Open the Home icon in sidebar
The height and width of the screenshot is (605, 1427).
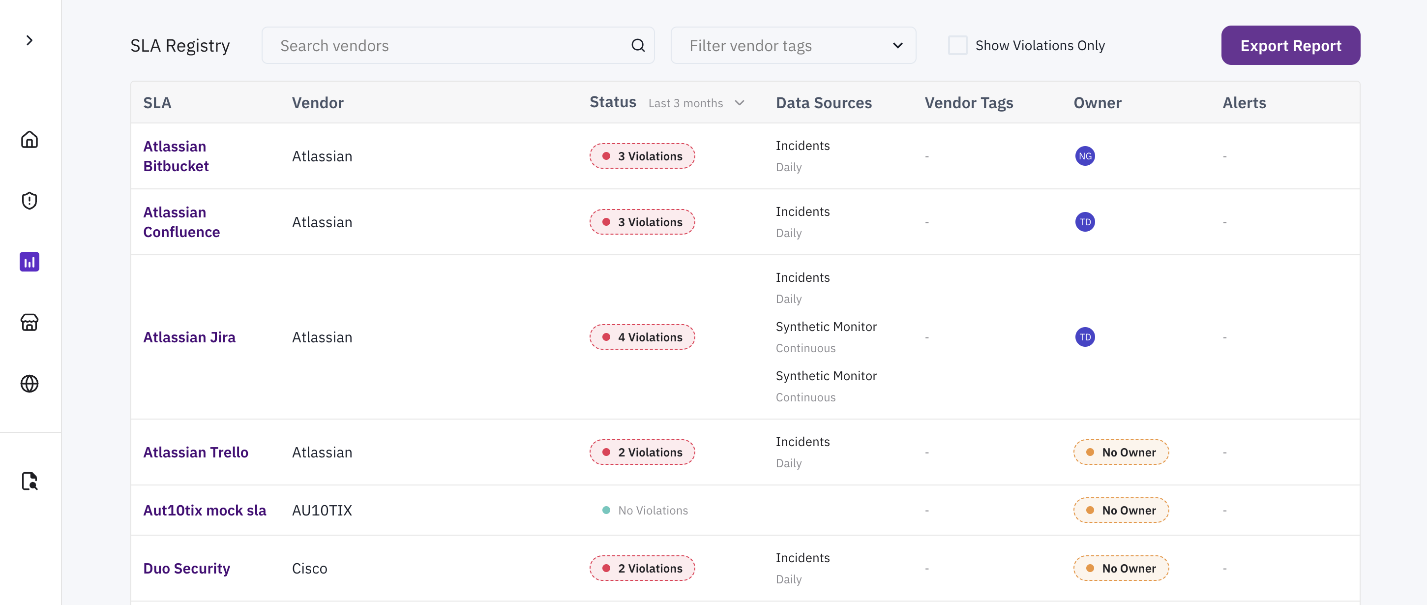30,139
